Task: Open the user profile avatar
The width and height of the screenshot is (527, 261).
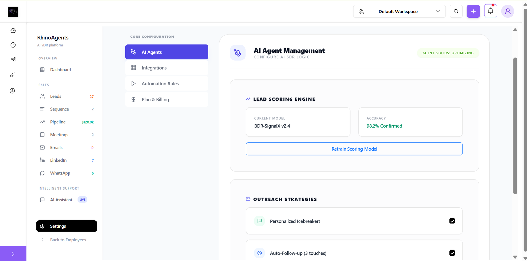Action: (x=508, y=12)
